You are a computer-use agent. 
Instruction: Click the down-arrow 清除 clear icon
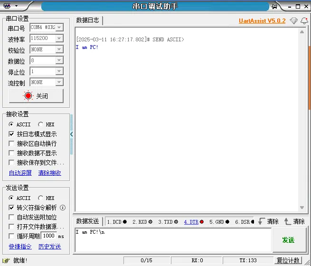point(261,221)
